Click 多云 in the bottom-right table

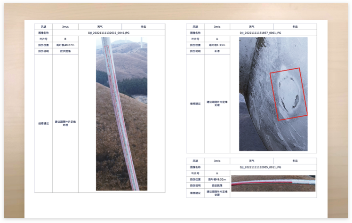(x=295, y=161)
